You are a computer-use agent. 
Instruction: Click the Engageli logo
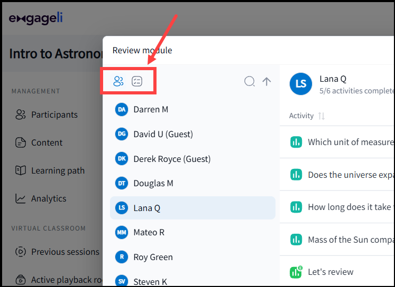(x=36, y=19)
